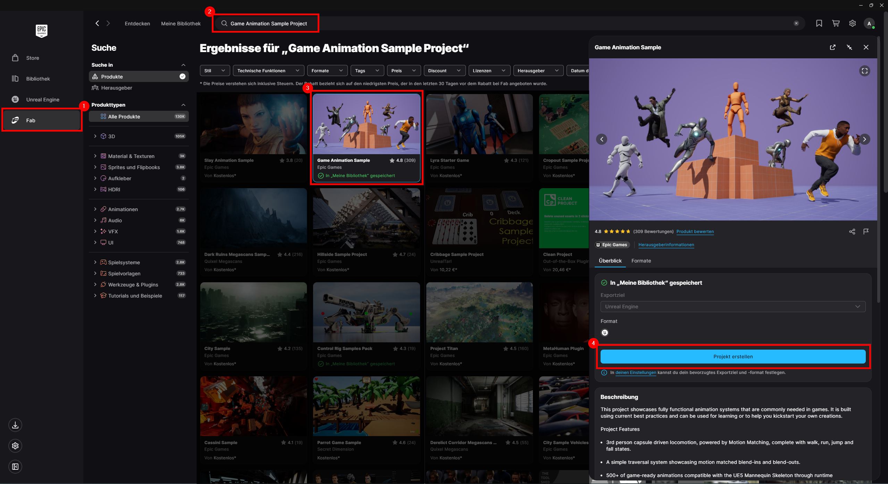Expand preview image to fullscreen
888x484 pixels.
point(864,71)
